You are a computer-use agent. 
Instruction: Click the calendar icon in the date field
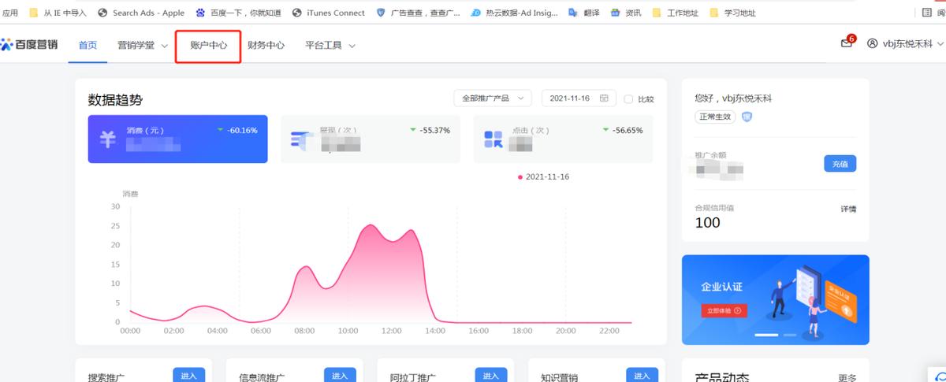[x=604, y=98]
